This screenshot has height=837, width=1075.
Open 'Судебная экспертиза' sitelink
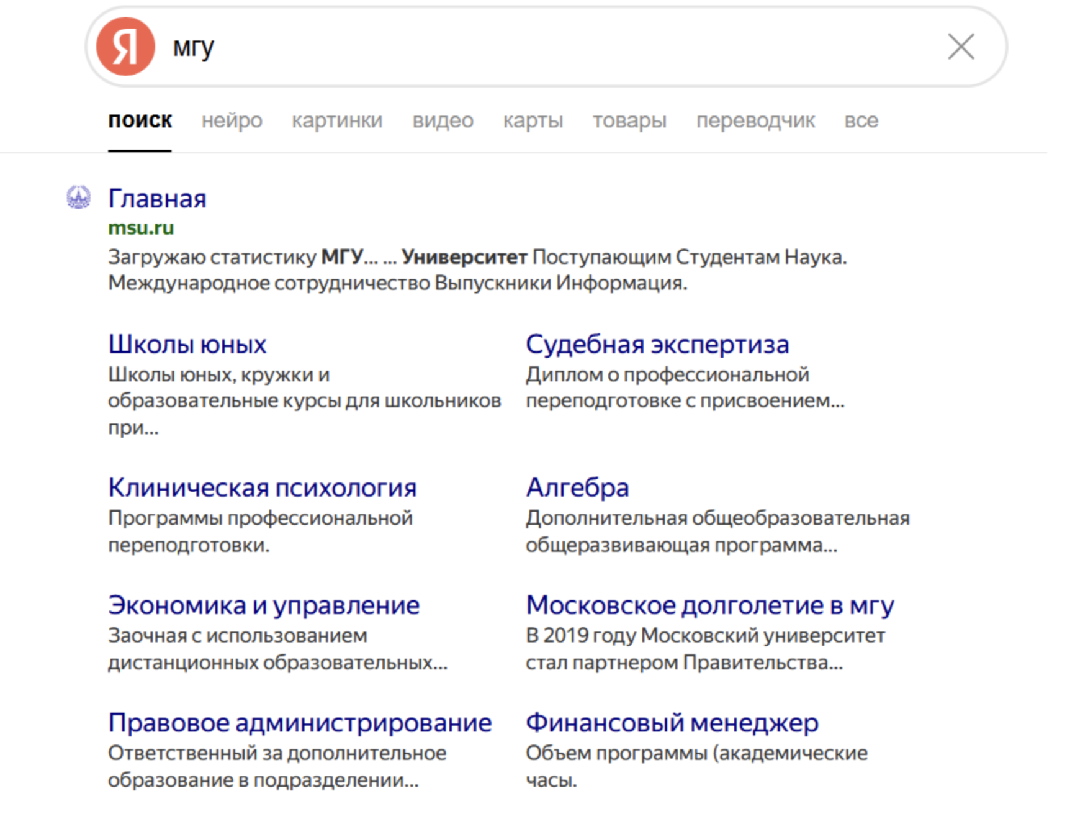tap(657, 344)
